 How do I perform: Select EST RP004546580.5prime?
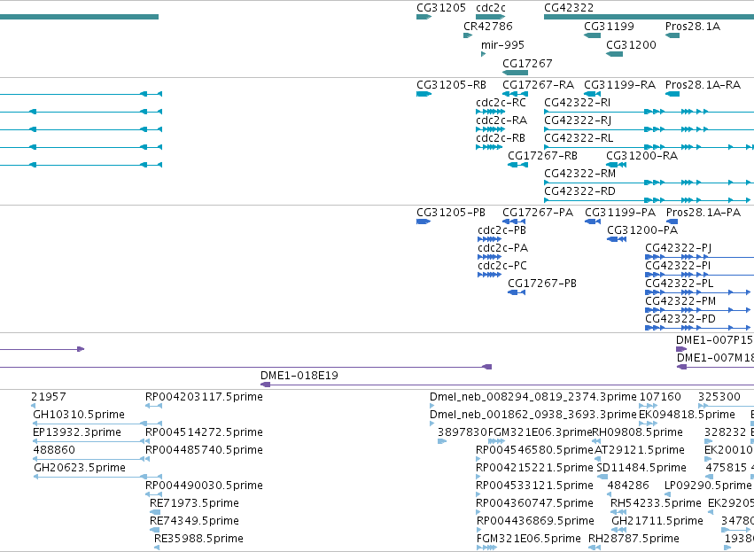[x=535, y=450]
